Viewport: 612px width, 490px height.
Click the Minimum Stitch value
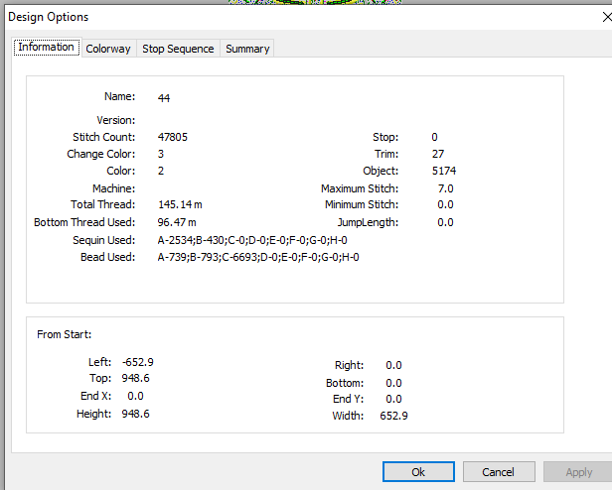(445, 204)
